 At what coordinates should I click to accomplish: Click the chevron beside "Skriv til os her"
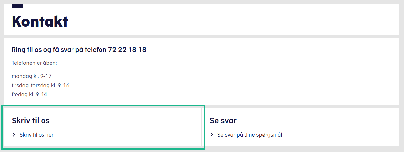click(x=14, y=135)
